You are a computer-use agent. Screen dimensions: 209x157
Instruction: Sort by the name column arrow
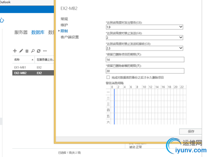point(32,60)
